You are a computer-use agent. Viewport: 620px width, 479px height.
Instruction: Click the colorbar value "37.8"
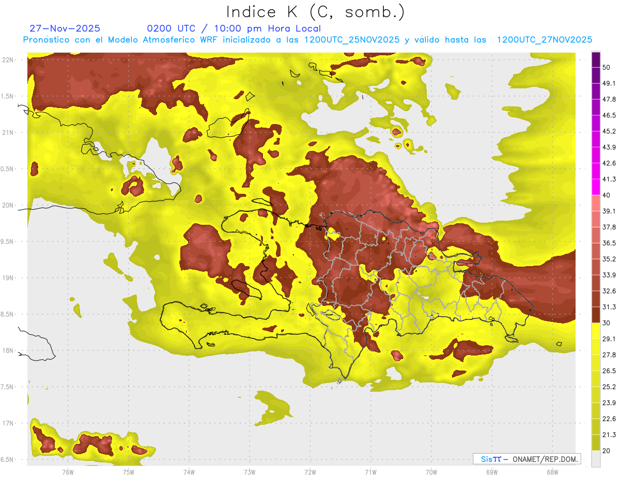[609, 227]
